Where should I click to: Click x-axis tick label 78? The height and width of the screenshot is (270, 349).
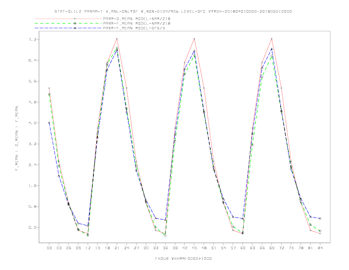pos(301,248)
